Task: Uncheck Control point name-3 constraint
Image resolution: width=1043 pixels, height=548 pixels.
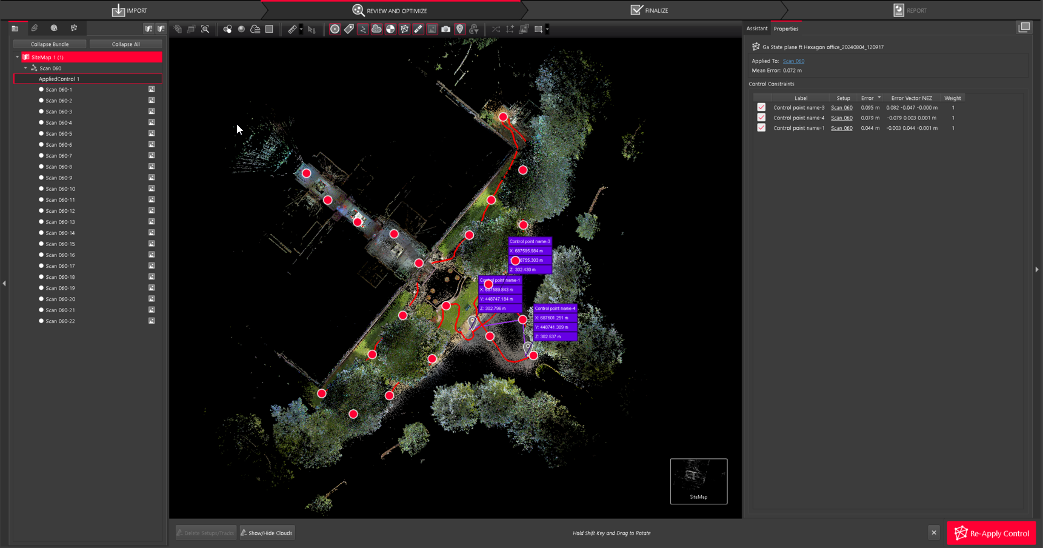Action: (x=761, y=107)
